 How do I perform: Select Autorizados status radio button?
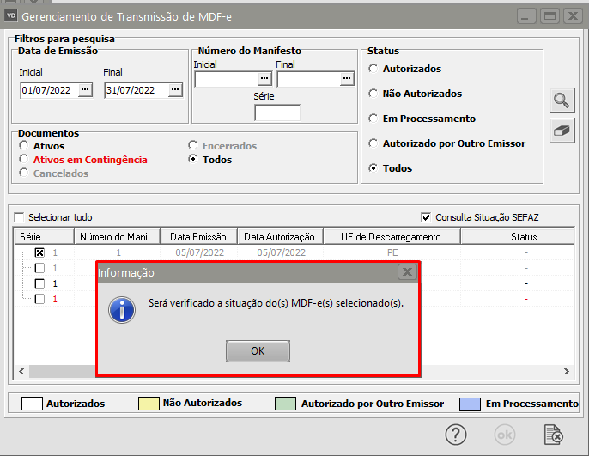[x=373, y=69]
